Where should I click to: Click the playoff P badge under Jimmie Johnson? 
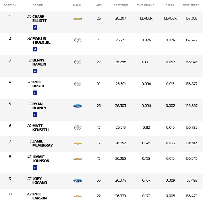point(35,168)
